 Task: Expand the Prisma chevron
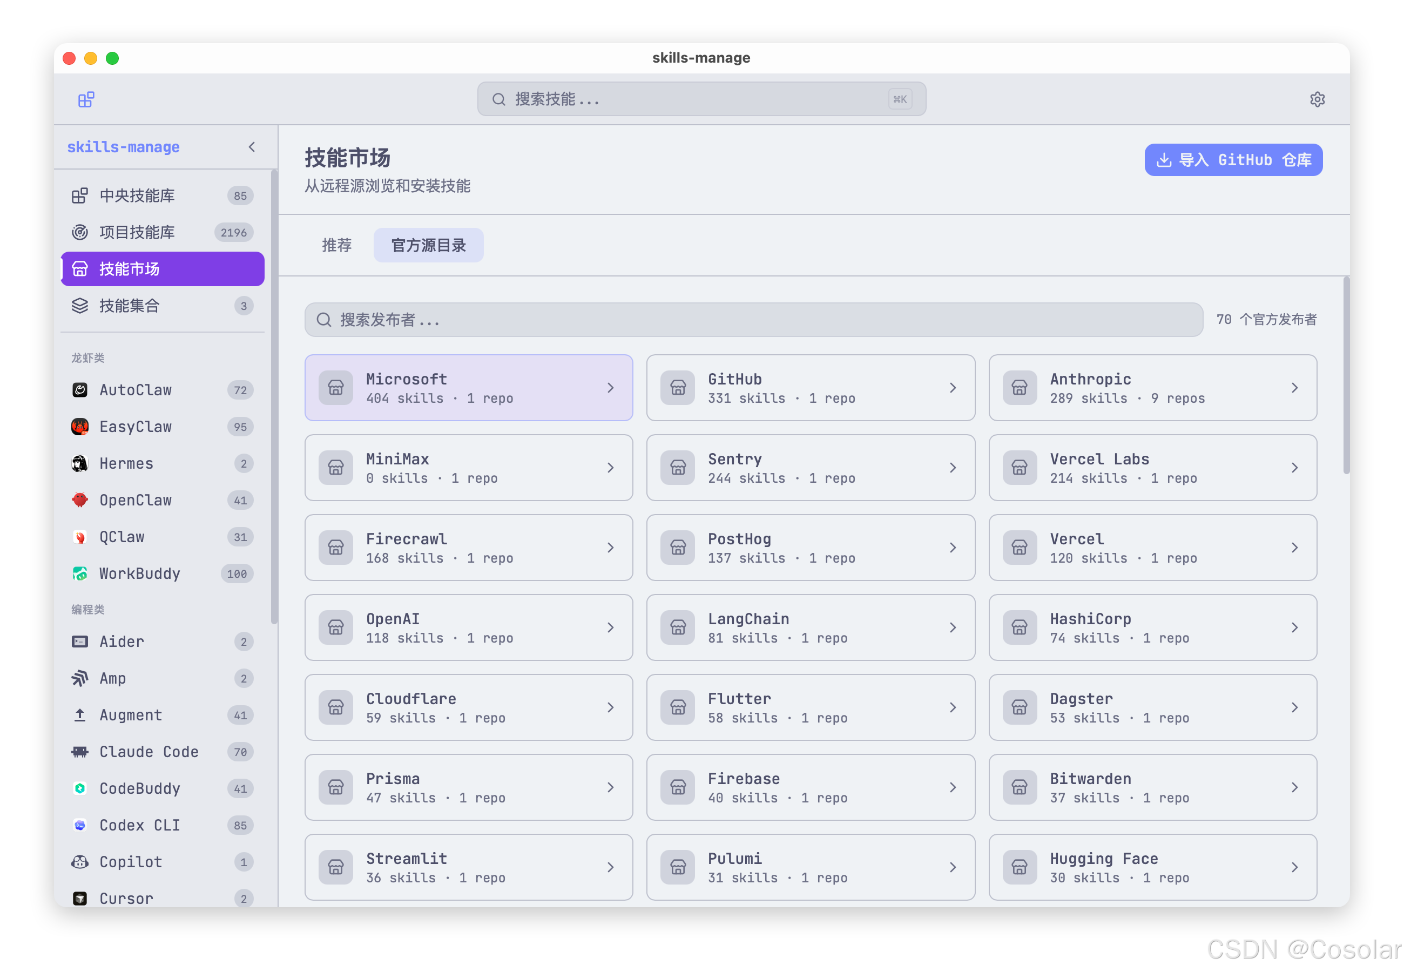[x=611, y=787]
